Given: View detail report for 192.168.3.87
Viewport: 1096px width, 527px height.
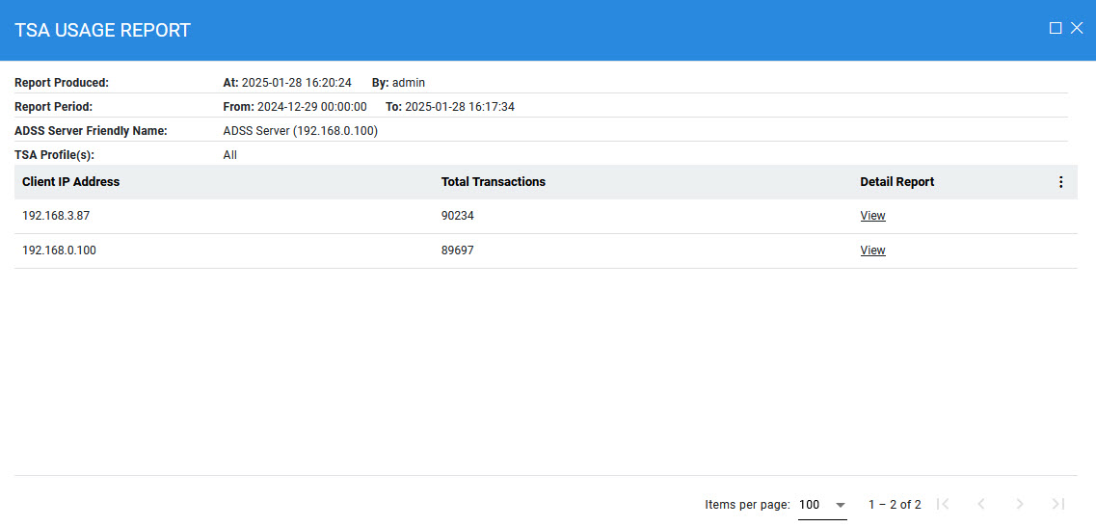Looking at the screenshot, I should point(872,216).
